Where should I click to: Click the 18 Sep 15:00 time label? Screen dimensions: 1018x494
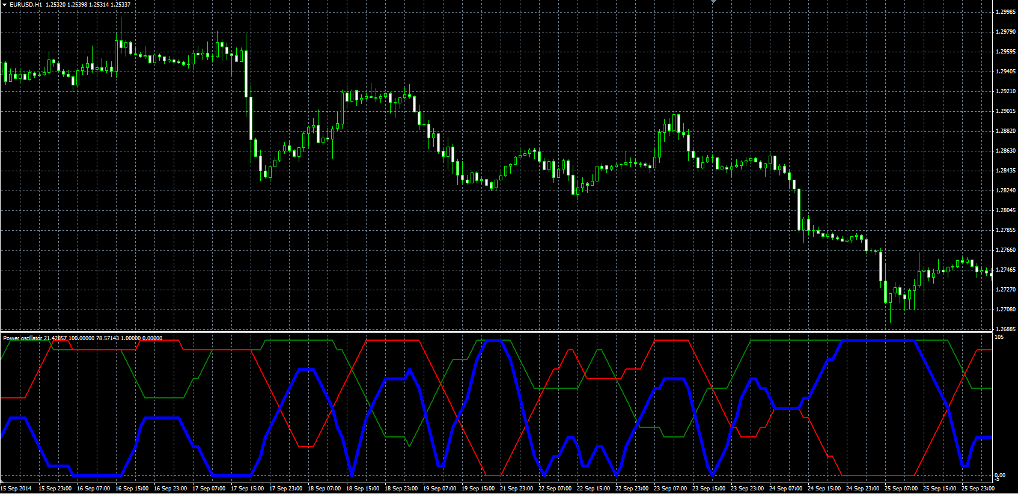click(x=363, y=488)
